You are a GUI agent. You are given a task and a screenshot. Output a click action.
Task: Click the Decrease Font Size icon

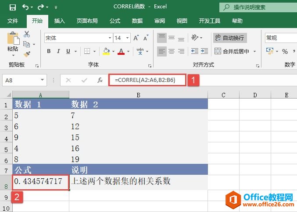click(x=146, y=38)
